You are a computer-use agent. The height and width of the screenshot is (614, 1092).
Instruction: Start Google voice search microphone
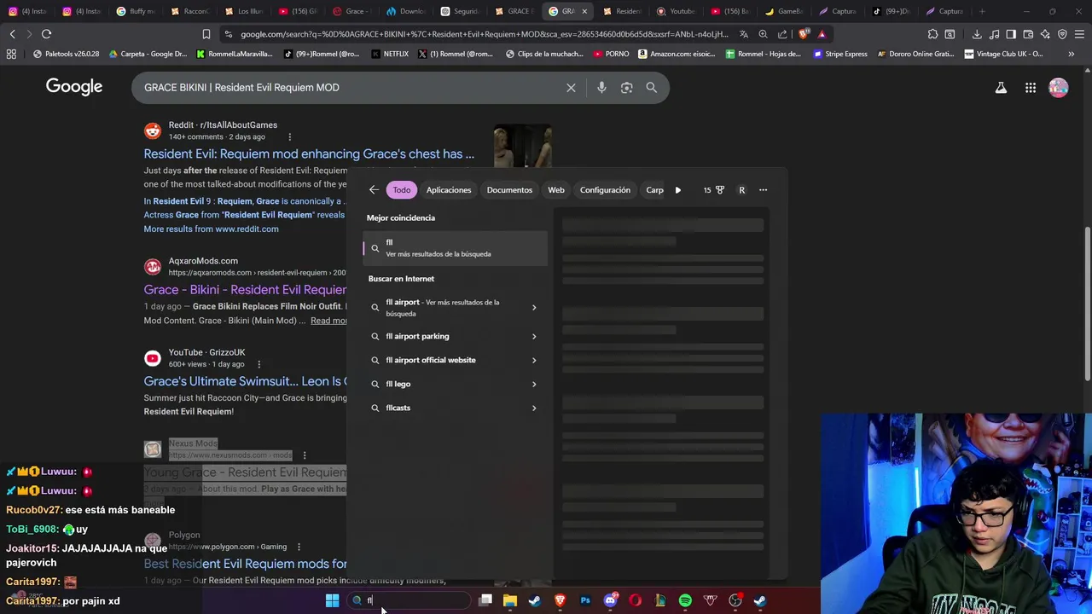(x=601, y=87)
